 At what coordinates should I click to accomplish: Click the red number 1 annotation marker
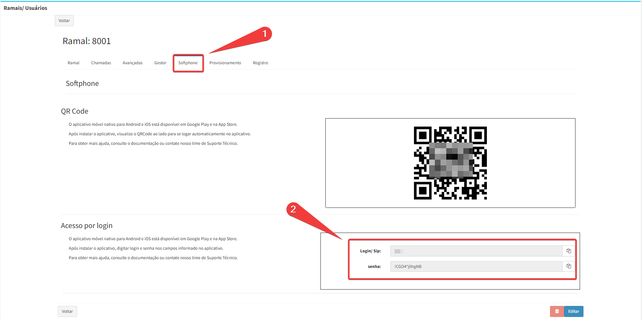pyautogui.click(x=265, y=34)
